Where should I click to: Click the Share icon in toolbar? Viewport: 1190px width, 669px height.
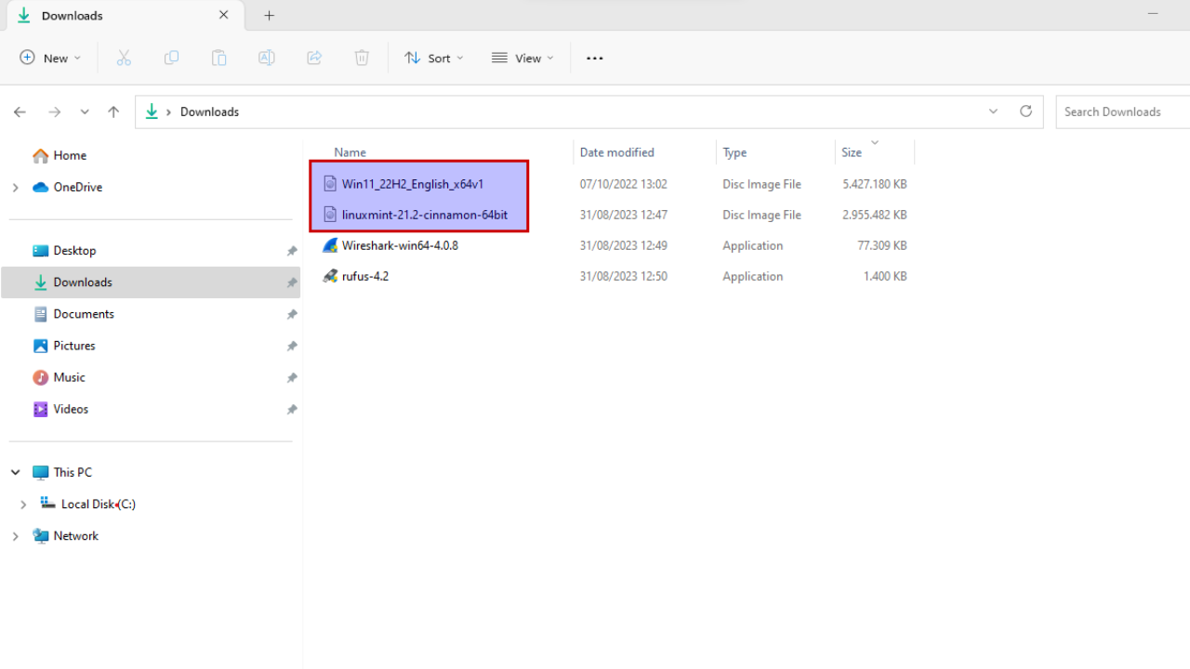coord(314,58)
